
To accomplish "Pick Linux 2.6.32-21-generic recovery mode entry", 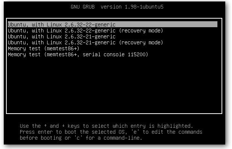I will (85, 42).
